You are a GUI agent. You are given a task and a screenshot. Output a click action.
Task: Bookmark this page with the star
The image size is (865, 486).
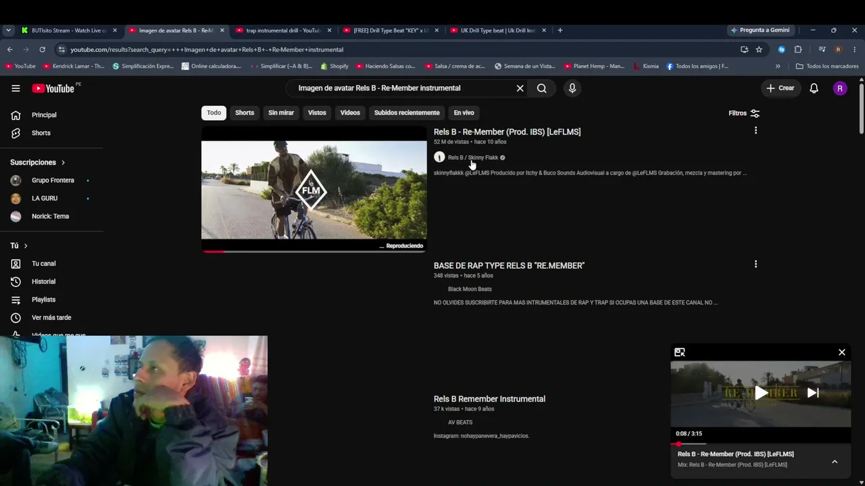click(x=759, y=49)
